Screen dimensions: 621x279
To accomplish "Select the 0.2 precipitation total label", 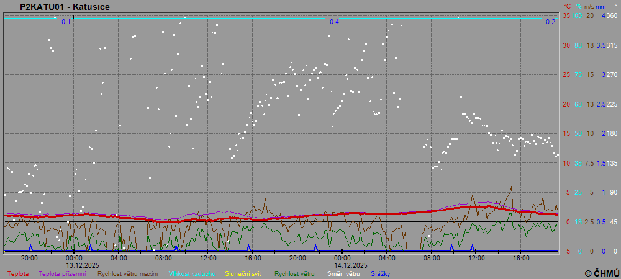I will tap(550, 22).
